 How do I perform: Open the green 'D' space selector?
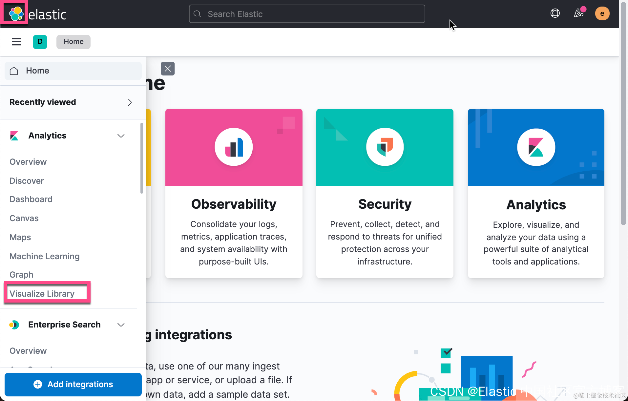(x=40, y=42)
